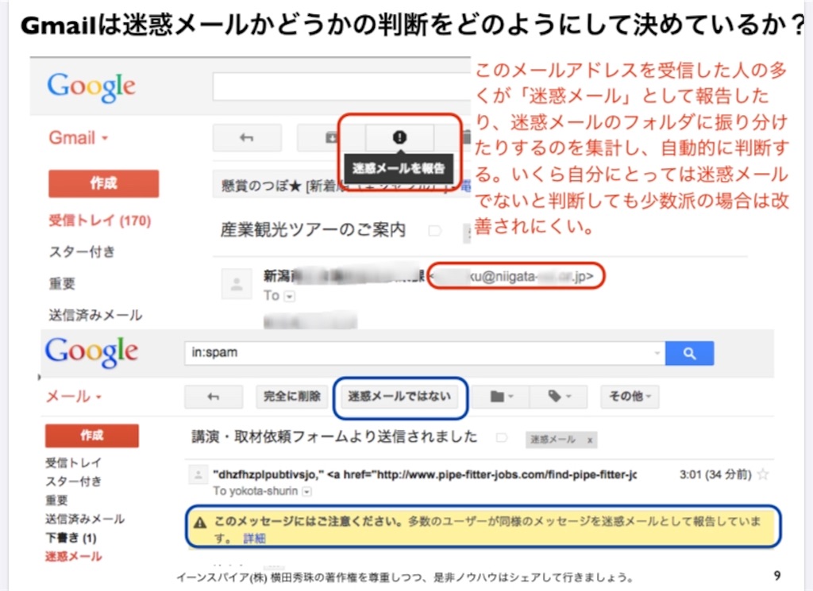Open the folder move-to dropdown
813x591 pixels.
501,397
